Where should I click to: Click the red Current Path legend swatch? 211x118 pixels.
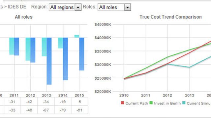122,103
